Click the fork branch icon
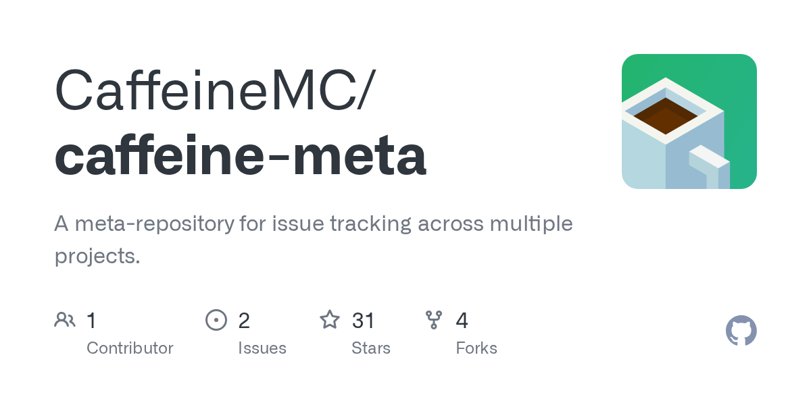The height and width of the screenshot is (405, 811). (x=434, y=320)
